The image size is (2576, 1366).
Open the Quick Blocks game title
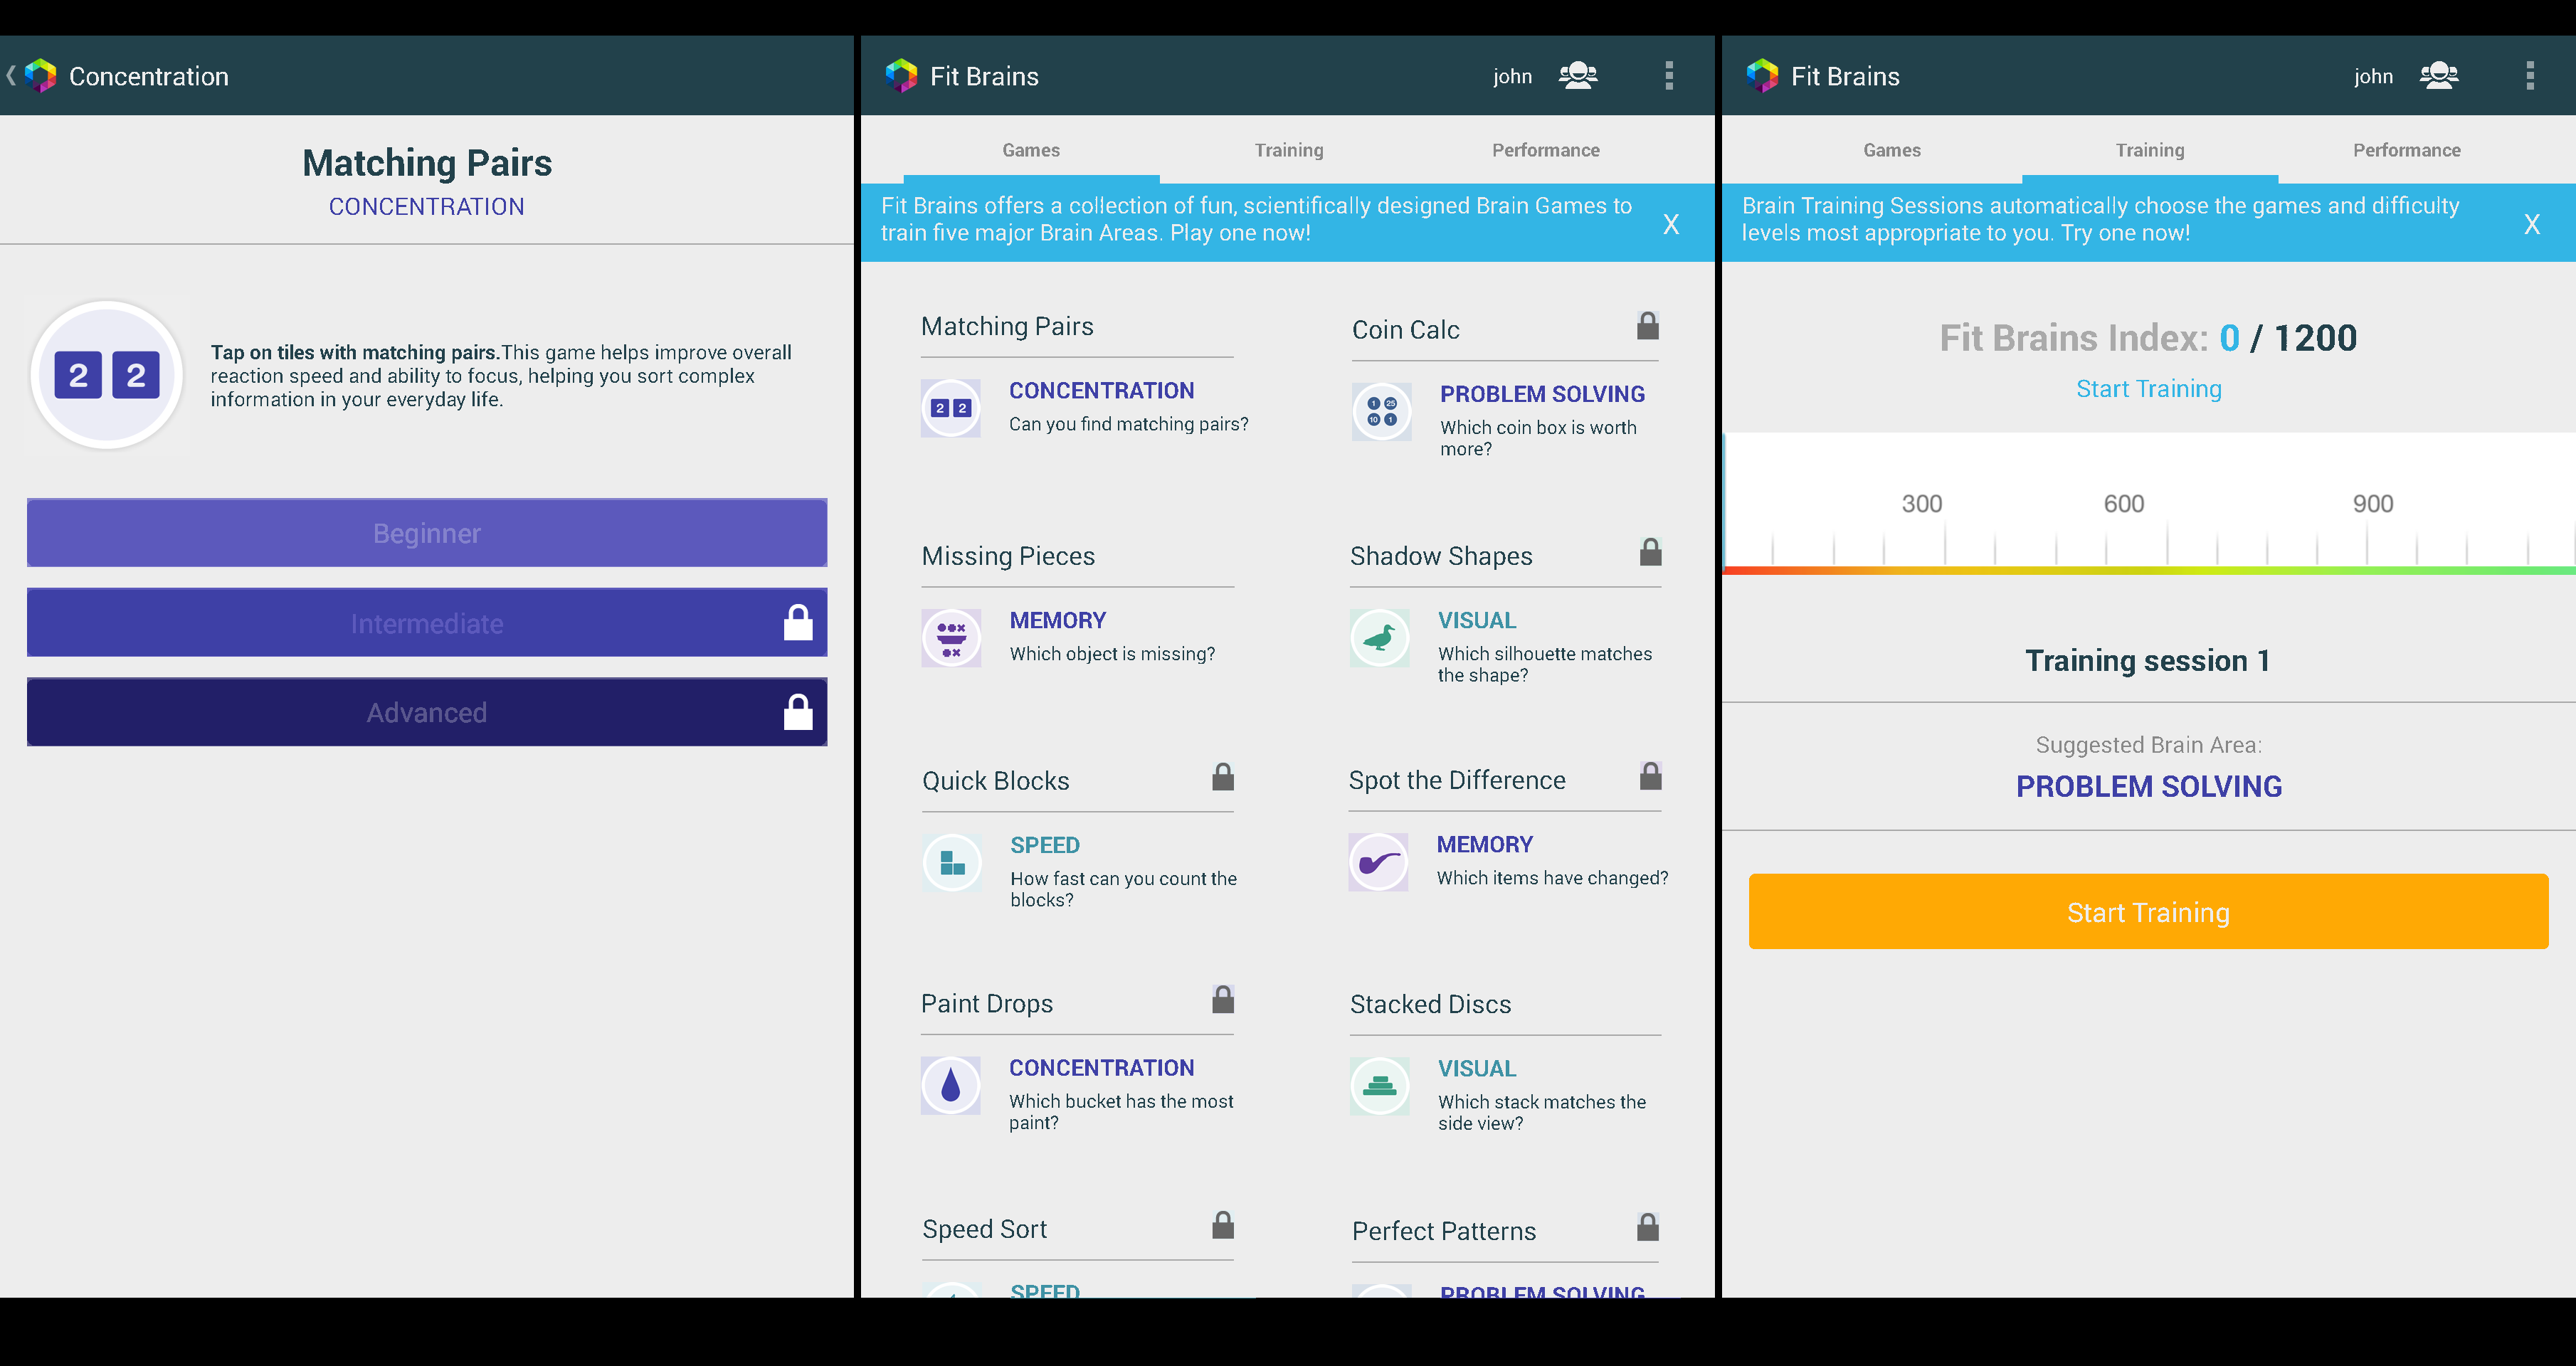coord(996,781)
